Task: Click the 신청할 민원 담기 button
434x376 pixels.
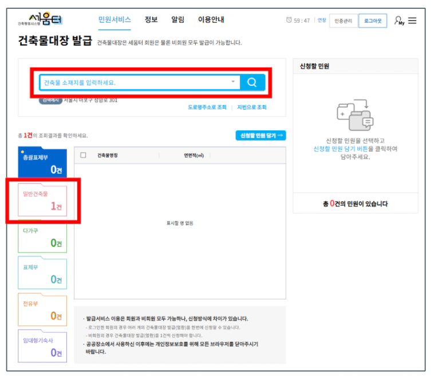Action: (x=261, y=136)
